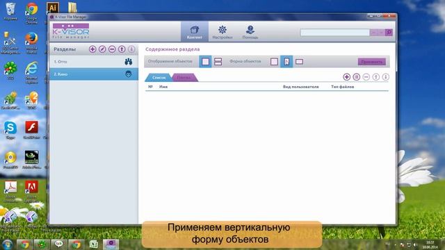The height and width of the screenshot is (250, 445).
Task: Click K-Visor taskbar button
Action: tap(111, 244)
